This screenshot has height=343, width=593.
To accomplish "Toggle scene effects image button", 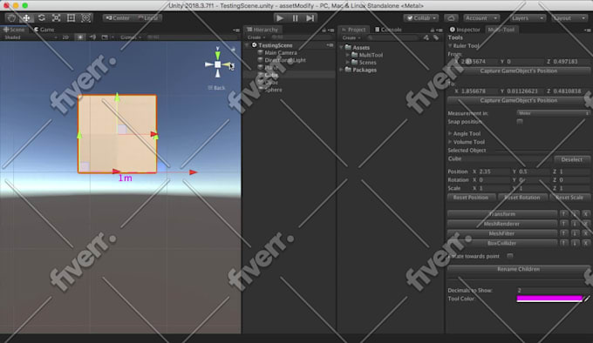I will [x=105, y=37].
